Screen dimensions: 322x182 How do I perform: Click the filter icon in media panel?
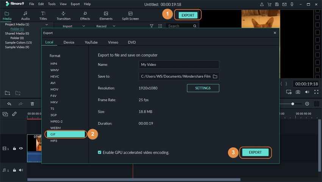pyautogui.click(x=152, y=26)
